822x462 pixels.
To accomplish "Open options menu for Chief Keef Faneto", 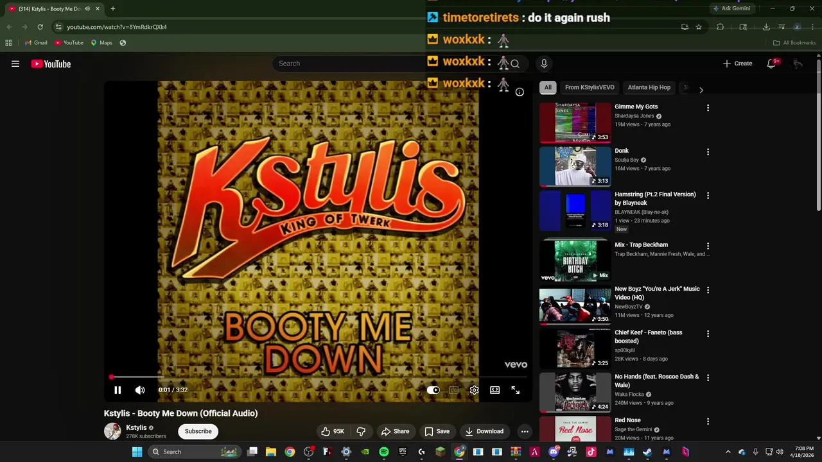I will (708, 334).
